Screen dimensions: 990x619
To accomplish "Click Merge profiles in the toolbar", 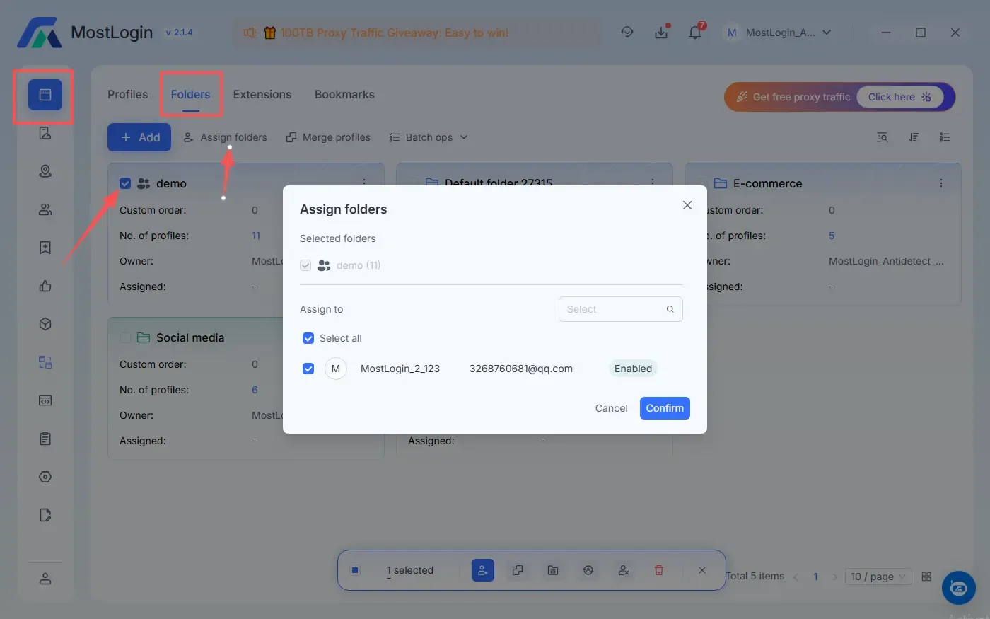I will (x=328, y=137).
